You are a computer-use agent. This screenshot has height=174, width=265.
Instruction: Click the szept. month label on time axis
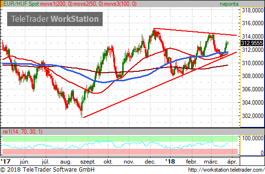pyautogui.click(x=87, y=162)
